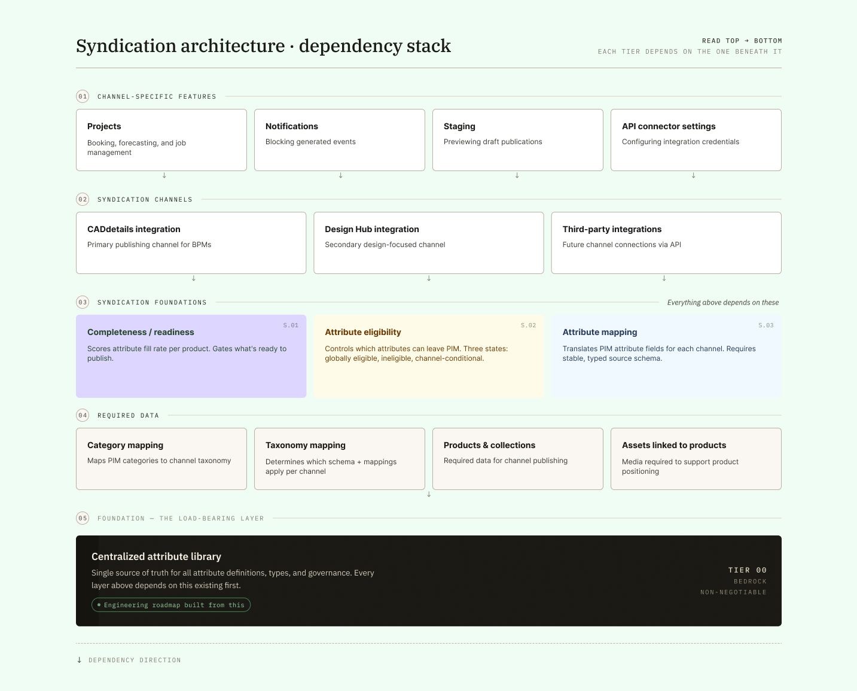Click the 02 badge beside Syndication Channels
Viewport: 857px width, 691px height.
(x=83, y=199)
